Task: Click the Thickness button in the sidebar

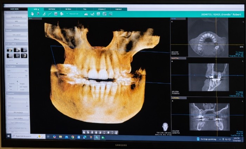Action: [x=16, y=26]
